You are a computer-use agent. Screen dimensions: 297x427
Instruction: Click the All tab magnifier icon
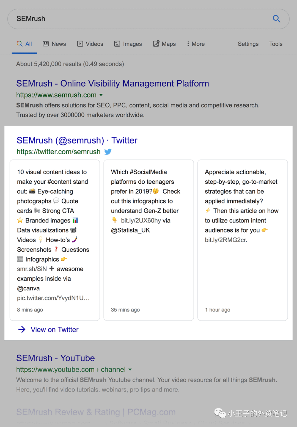(x=20, y=44)
